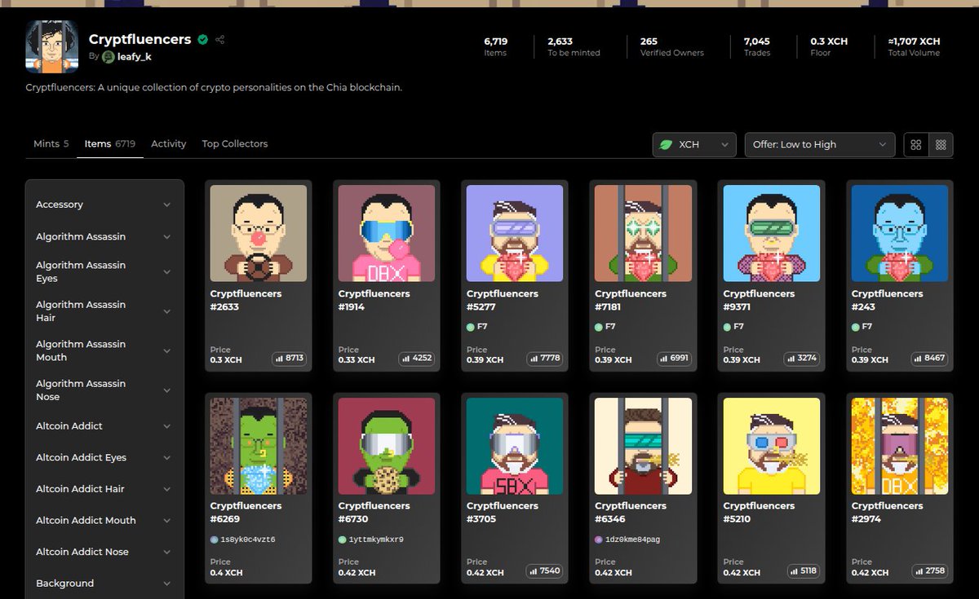Click rarity rank badge 4252

click(x=418, y=358)
